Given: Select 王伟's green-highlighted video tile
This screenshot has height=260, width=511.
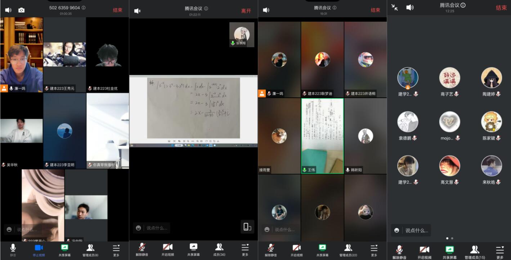Looking at the screenshot, I should pyautogui.click(x=322, y=136).
